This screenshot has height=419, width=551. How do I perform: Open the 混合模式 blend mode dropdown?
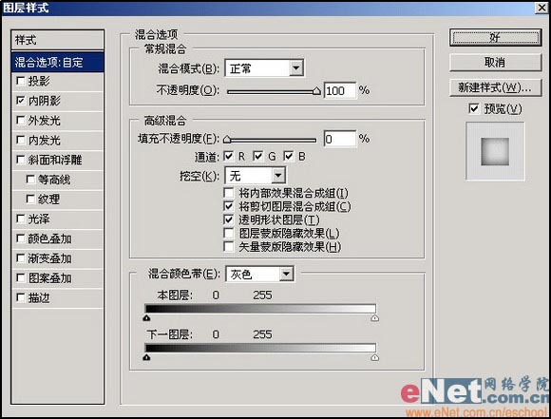pyautogui.click(x=264, y=68)
